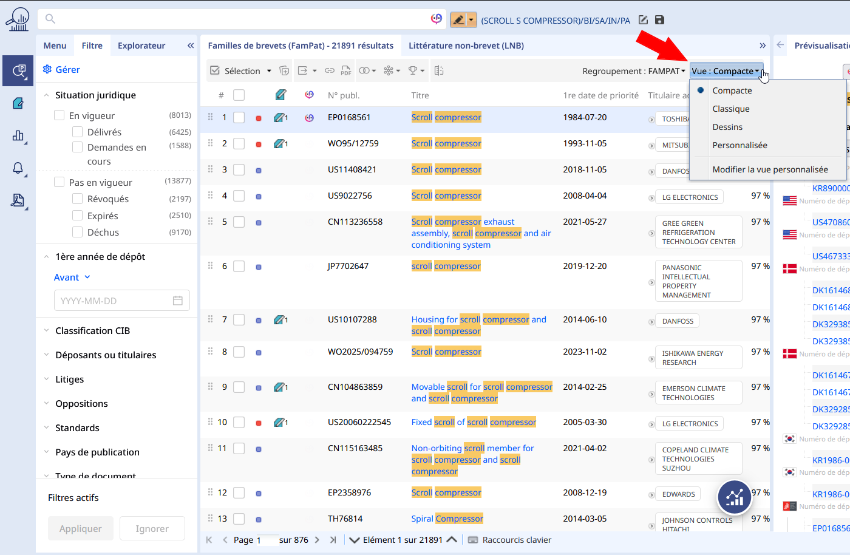The width and height of the screenshot is (850, 555).
Task: Open the 'Avant' date condition dropdown
Action: (72, 277)
